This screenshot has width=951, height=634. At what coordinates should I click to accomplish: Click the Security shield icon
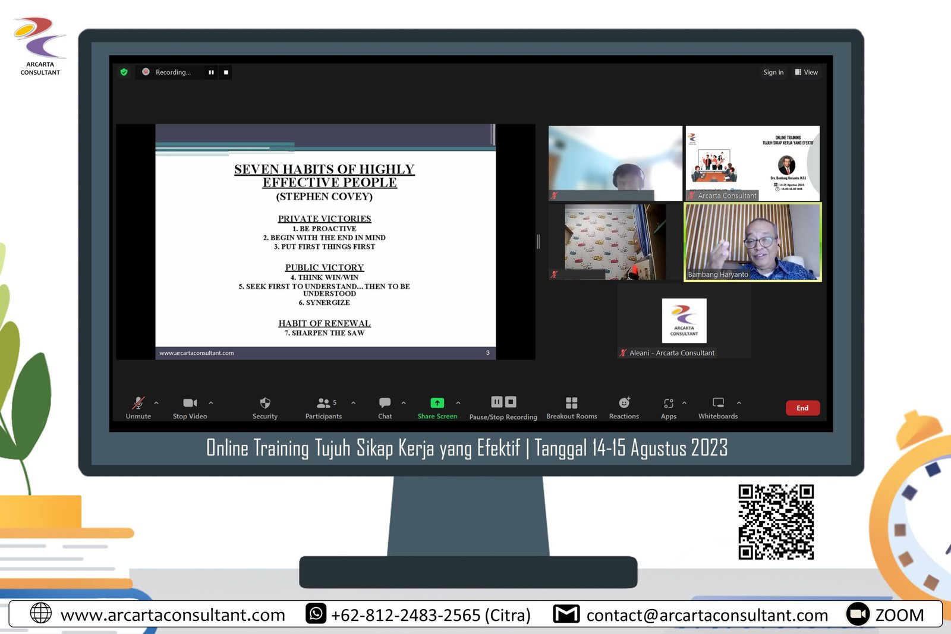tap(264, 403)
